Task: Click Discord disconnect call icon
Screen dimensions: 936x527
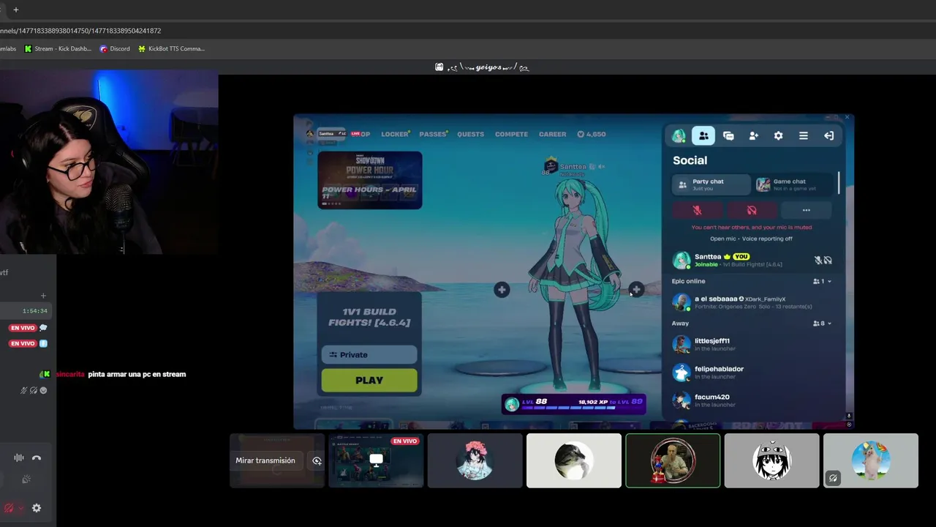Action: click(37, 457)
